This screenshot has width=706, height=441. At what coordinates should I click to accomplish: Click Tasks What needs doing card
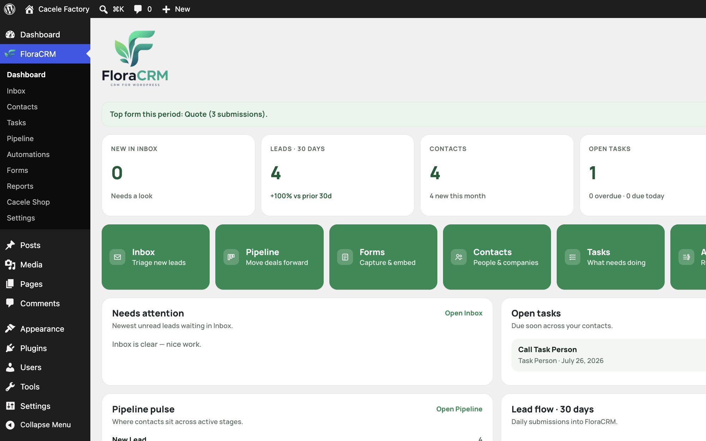pos(611,257)
